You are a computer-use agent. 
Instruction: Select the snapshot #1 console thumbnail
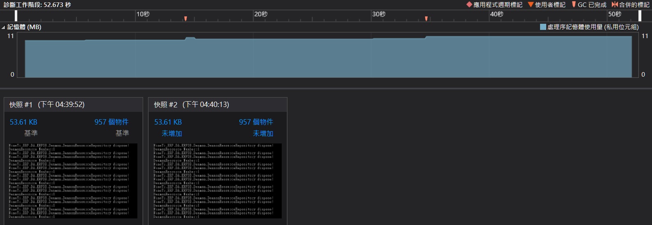[73, 181]
